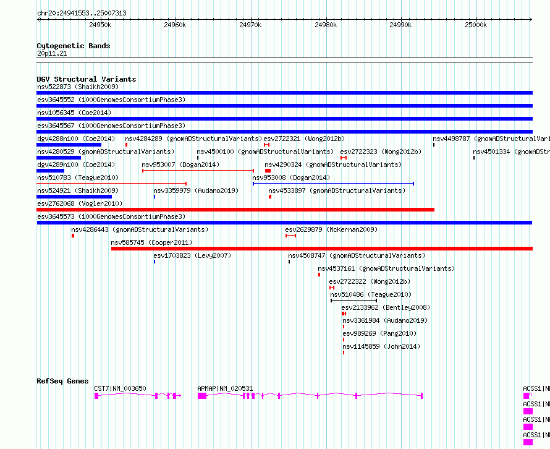
Task: Click the nsv953007 (Dogan2014) red span
Action: pos(198,171)
